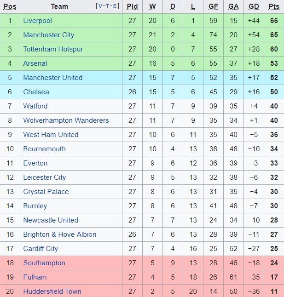Open the Liverpool team link
The image size is (284, 297).
[x=37, y=21]
